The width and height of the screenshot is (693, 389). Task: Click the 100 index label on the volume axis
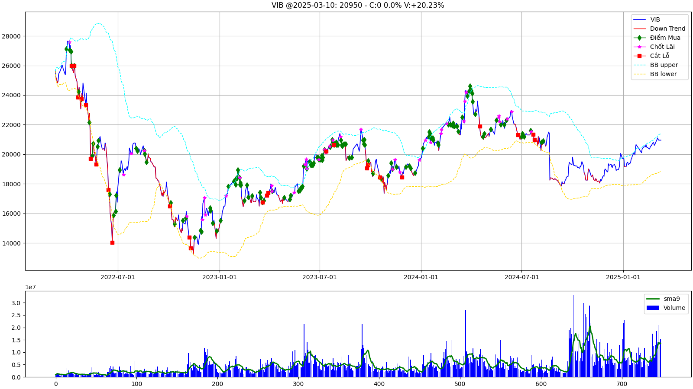pos(136,384)
